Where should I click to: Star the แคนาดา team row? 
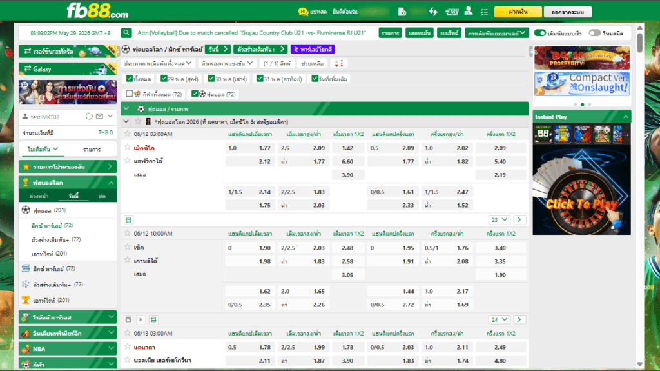click(128, 346)
